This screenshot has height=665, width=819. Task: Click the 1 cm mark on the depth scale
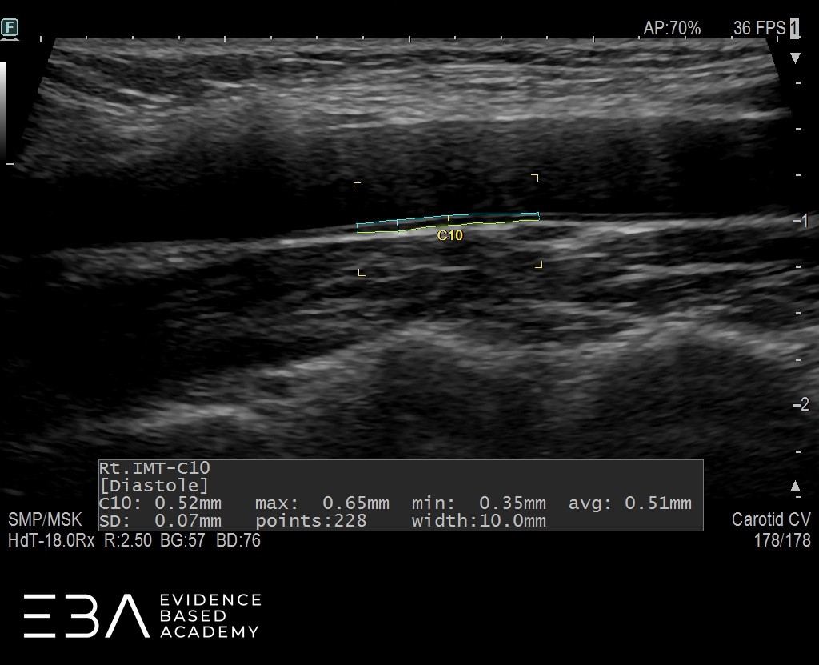[801, 221]
